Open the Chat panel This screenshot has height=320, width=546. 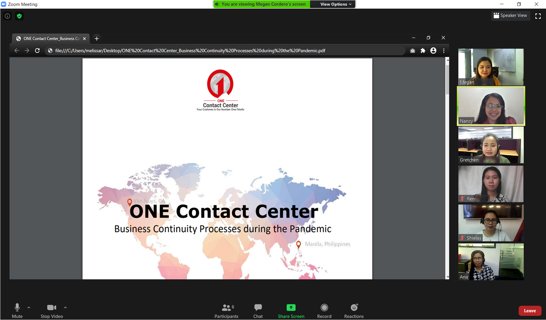point(258,311)
